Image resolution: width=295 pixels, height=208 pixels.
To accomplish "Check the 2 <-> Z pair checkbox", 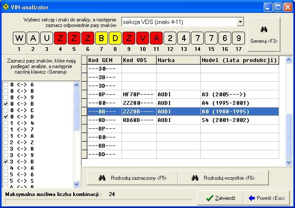I will (6, 142).
